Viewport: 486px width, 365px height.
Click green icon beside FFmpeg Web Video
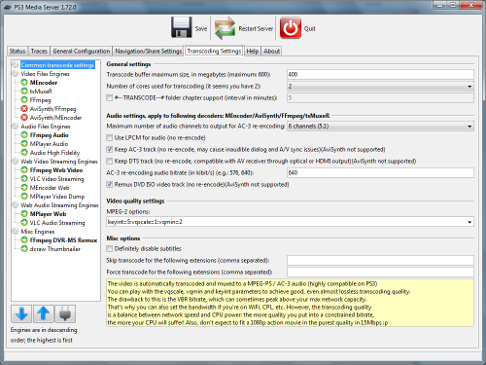coord(24,170)
